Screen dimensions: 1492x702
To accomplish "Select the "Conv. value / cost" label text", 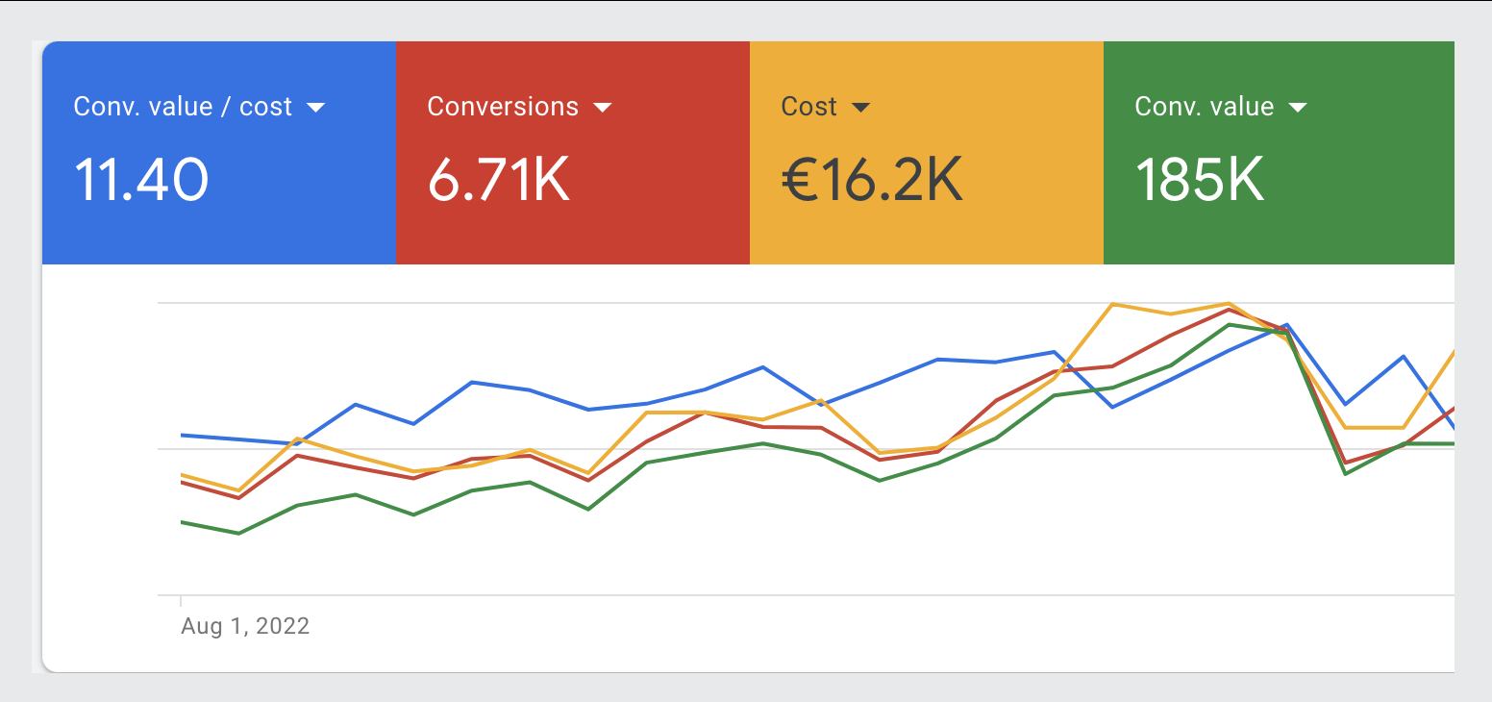I will click(x=183, y=107).
